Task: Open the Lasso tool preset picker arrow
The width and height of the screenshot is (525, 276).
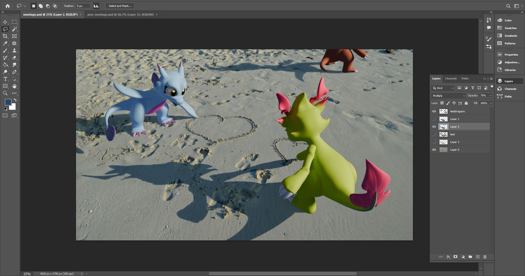Action: 25,6
